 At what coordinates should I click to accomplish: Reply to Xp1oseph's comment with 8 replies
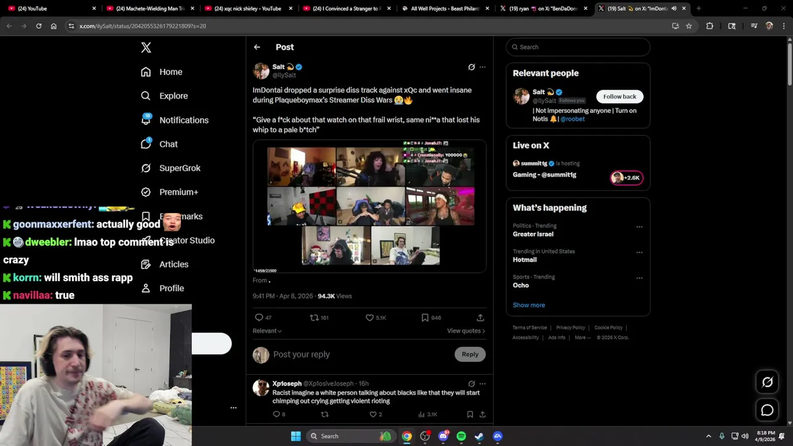(x=279, y=414)
